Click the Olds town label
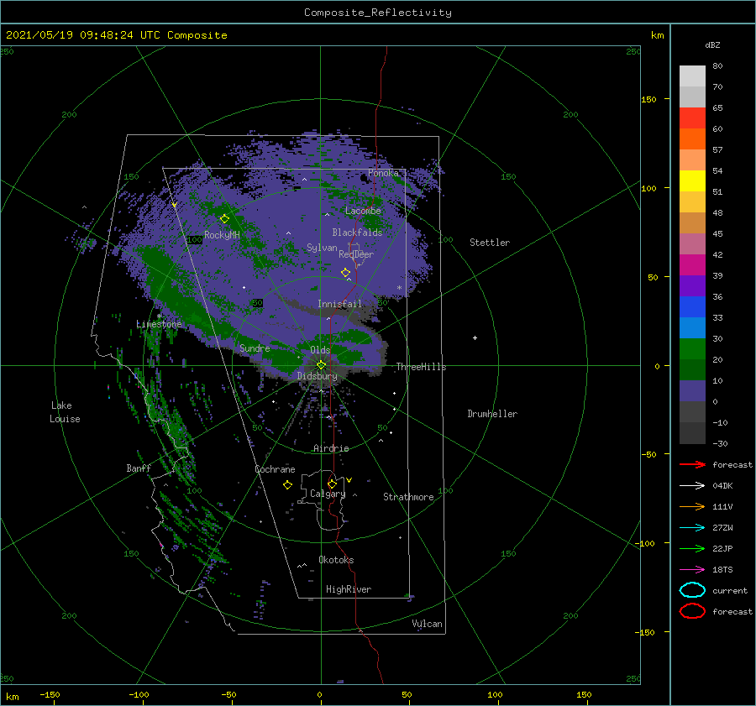756x706 pixels. point(320,350)
